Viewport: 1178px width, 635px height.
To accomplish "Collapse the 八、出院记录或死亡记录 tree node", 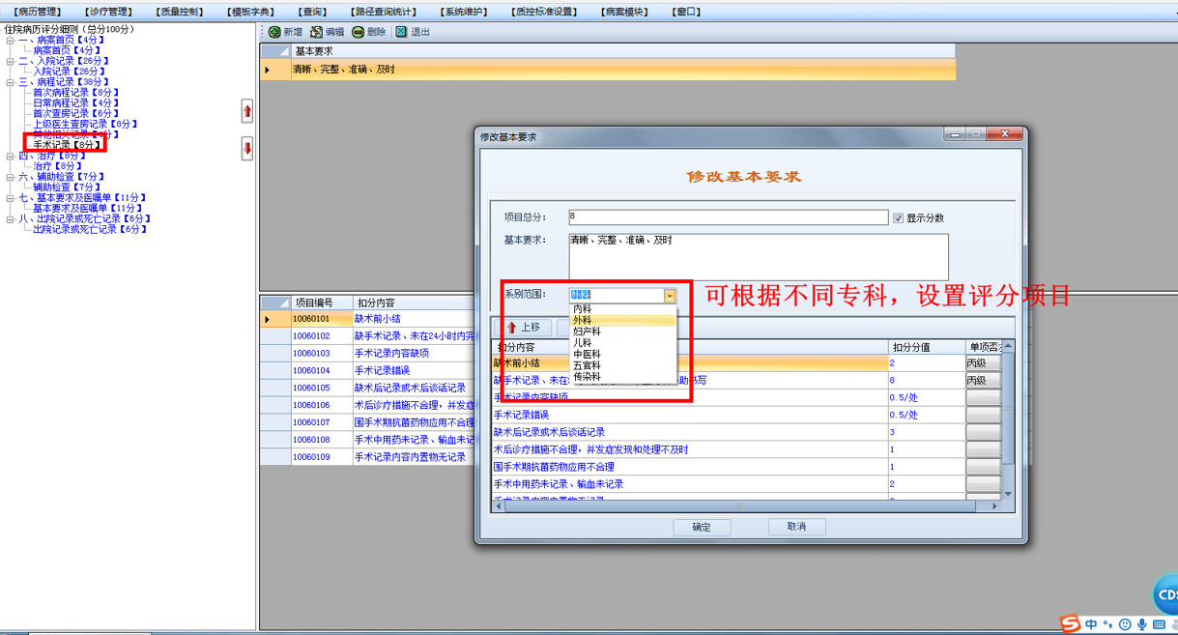I will pos(10,218).
